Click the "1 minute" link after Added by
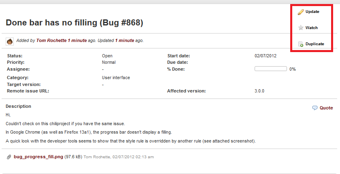Viewport: 340px width, 174px height. point(77,40)
